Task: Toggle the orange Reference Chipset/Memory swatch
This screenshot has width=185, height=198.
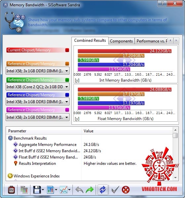Action: [x=67, y=64]
